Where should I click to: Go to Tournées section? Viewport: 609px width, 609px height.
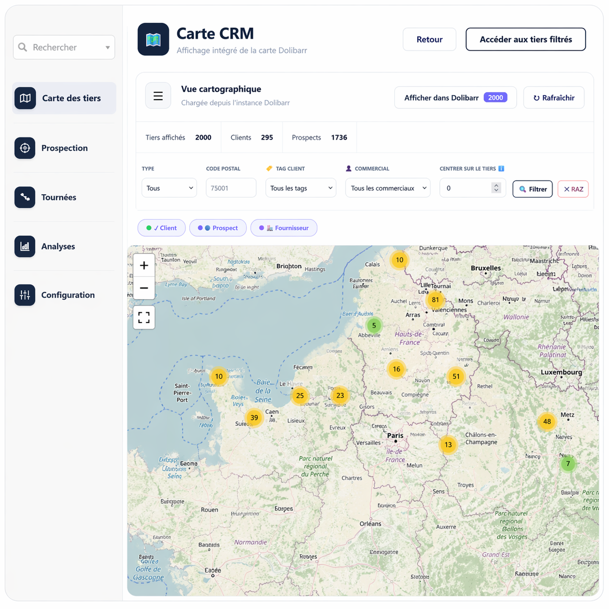(64, 197)
